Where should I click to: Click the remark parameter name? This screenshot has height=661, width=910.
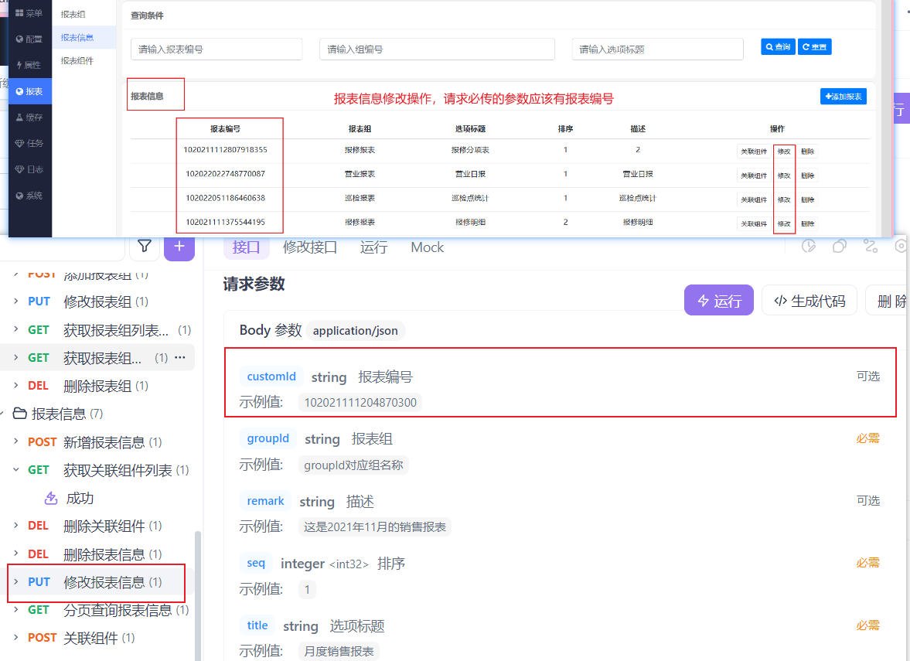click(x=265, y=501)
